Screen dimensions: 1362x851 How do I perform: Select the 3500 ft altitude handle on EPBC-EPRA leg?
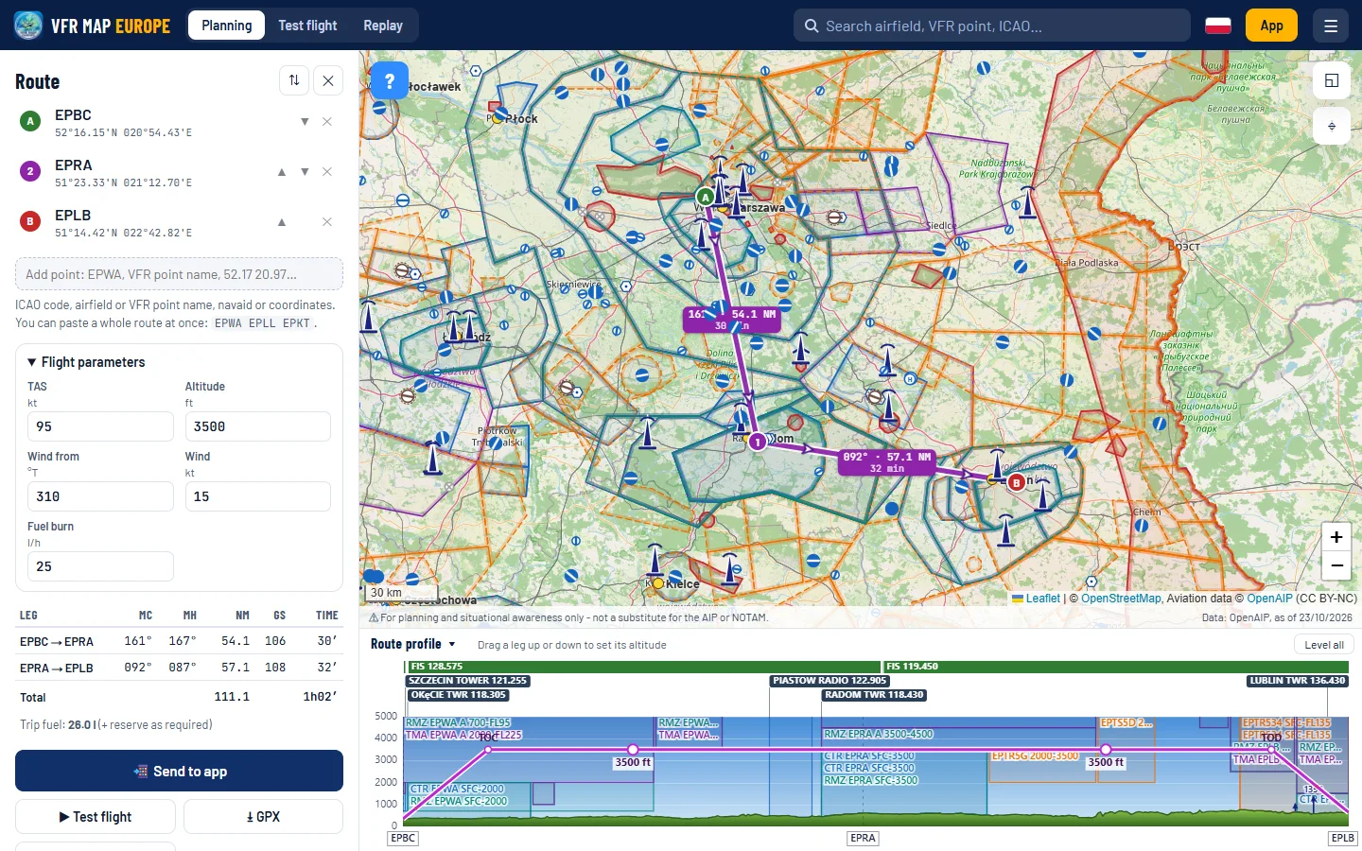[x=633, y=750]
